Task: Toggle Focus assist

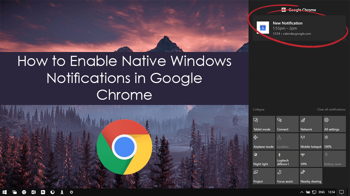Action: [287, 176]
